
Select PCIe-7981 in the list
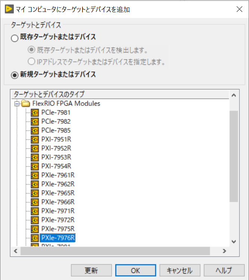click(x=56, y=113)
